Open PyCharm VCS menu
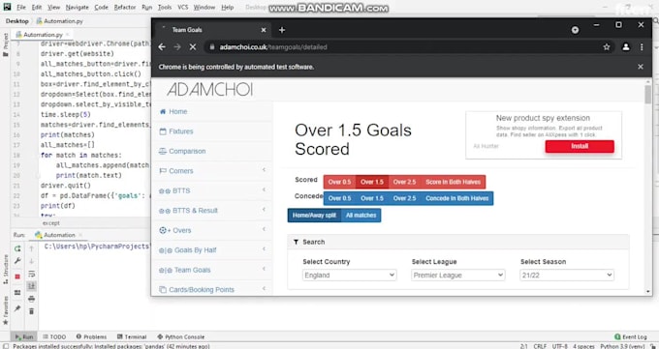Screen dimensions: 659x349 [x=183, y=7]
